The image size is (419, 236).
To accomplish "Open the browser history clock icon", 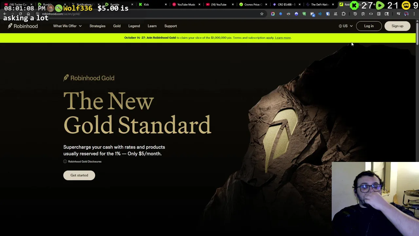I will pos(355,14).
